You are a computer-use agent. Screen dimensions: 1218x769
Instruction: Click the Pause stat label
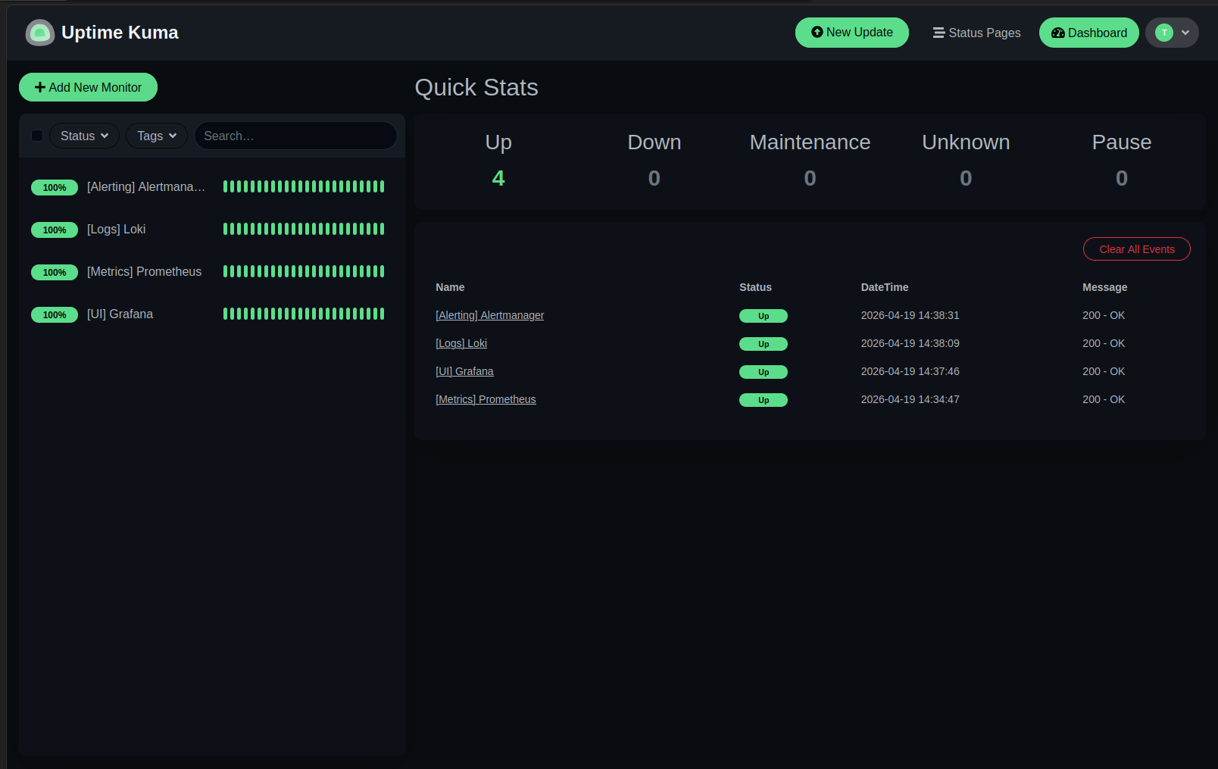pos(1122,142)
